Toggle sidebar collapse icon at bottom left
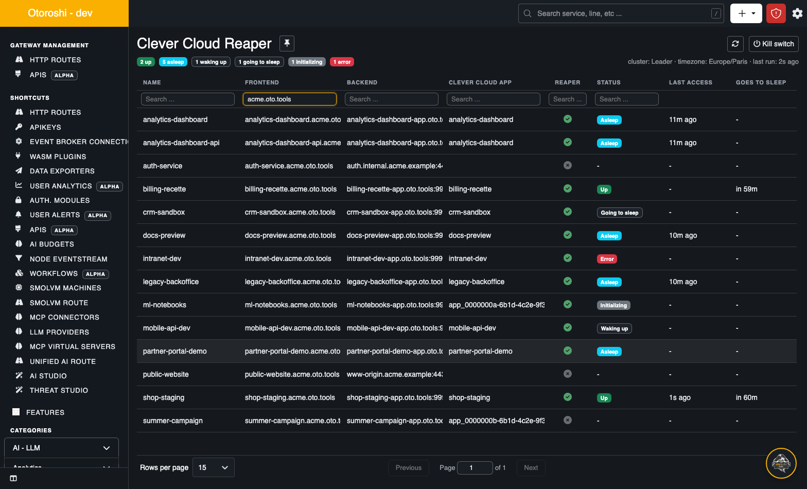 click(x=13, y=478)
